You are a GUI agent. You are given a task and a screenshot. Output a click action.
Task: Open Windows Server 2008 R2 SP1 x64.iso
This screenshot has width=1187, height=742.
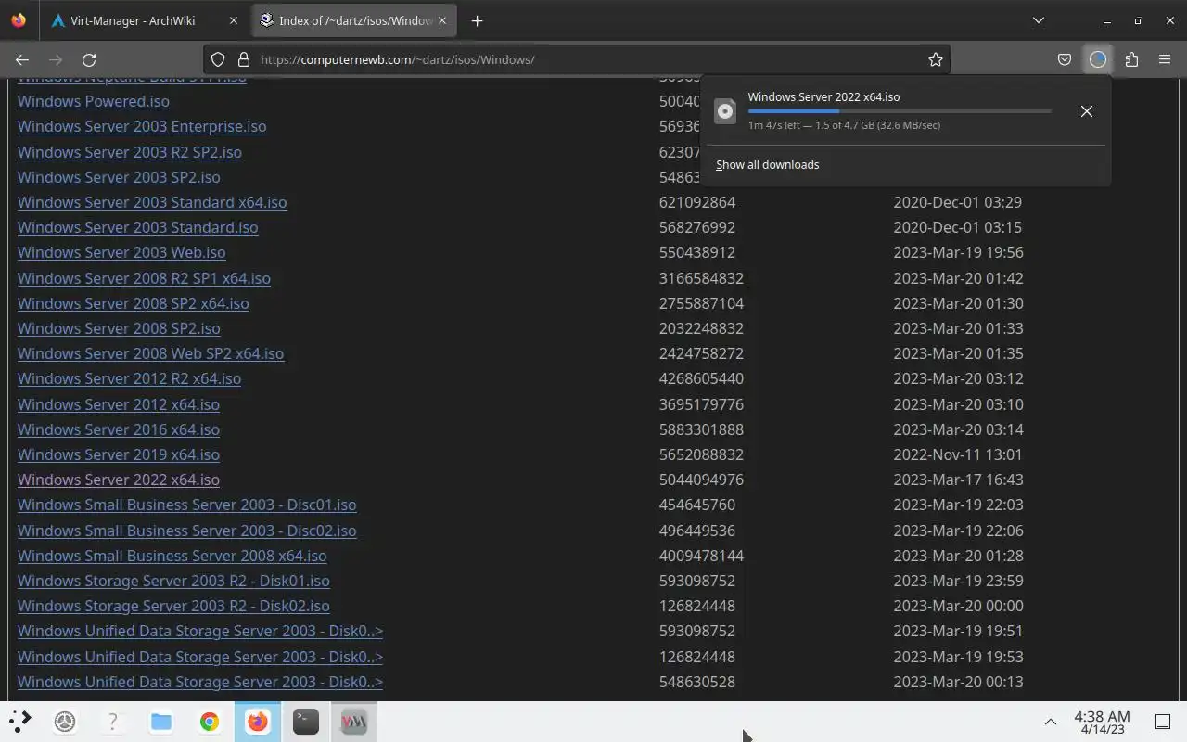coord(144,278)
